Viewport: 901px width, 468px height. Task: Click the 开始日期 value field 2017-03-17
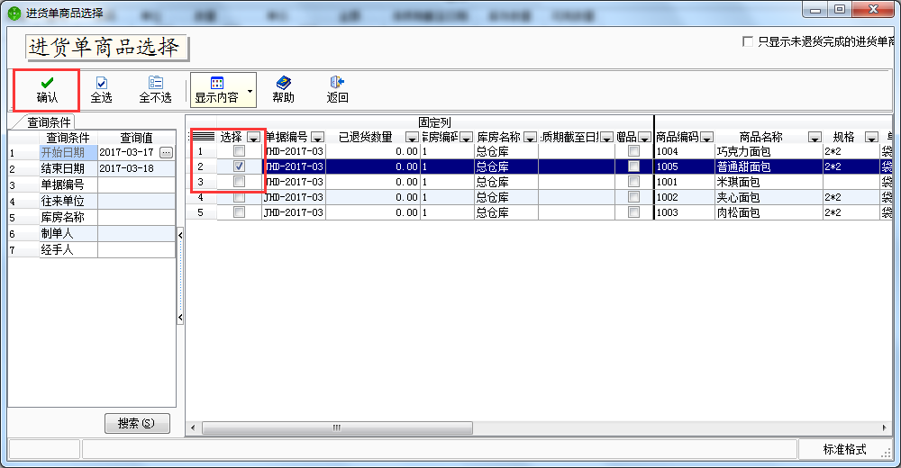(x=129, y=152)
